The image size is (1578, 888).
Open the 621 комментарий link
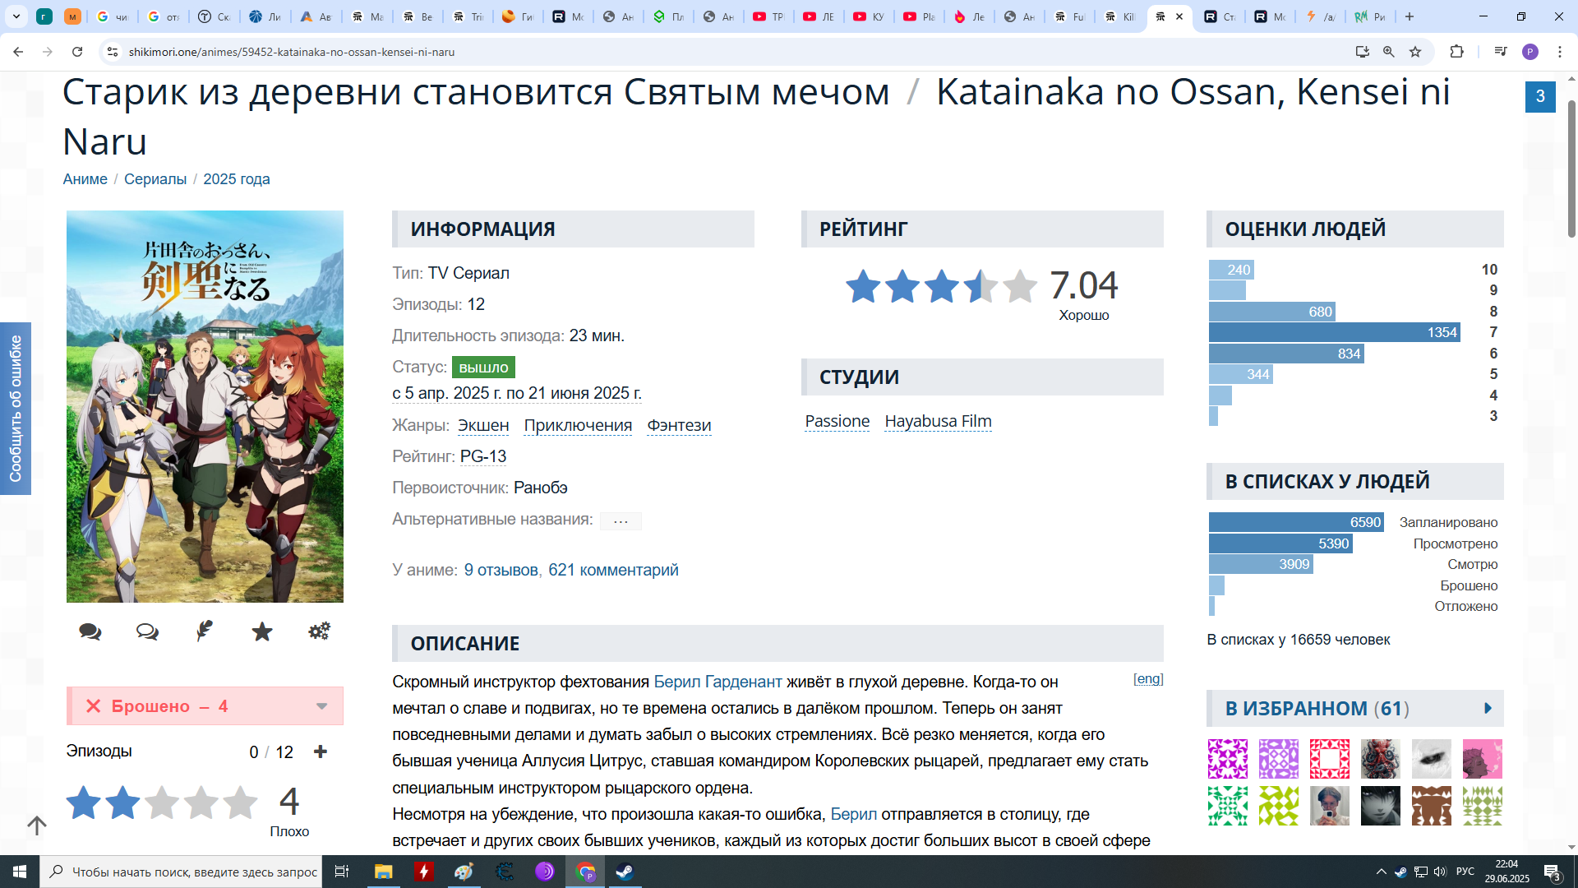(613, 570)
